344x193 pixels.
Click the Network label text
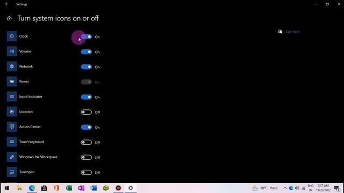click(26, 66)
